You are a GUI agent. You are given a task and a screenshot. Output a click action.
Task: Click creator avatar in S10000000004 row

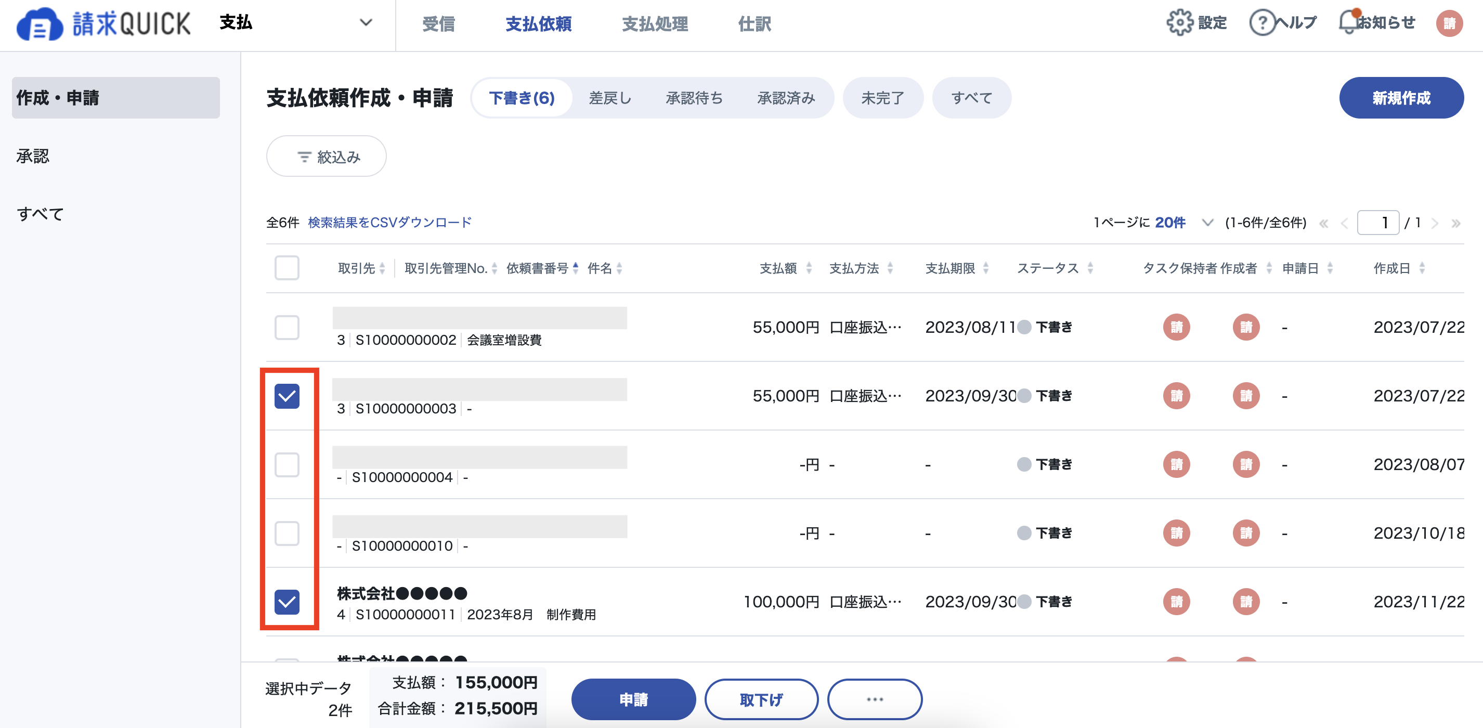coord(1246,464)
